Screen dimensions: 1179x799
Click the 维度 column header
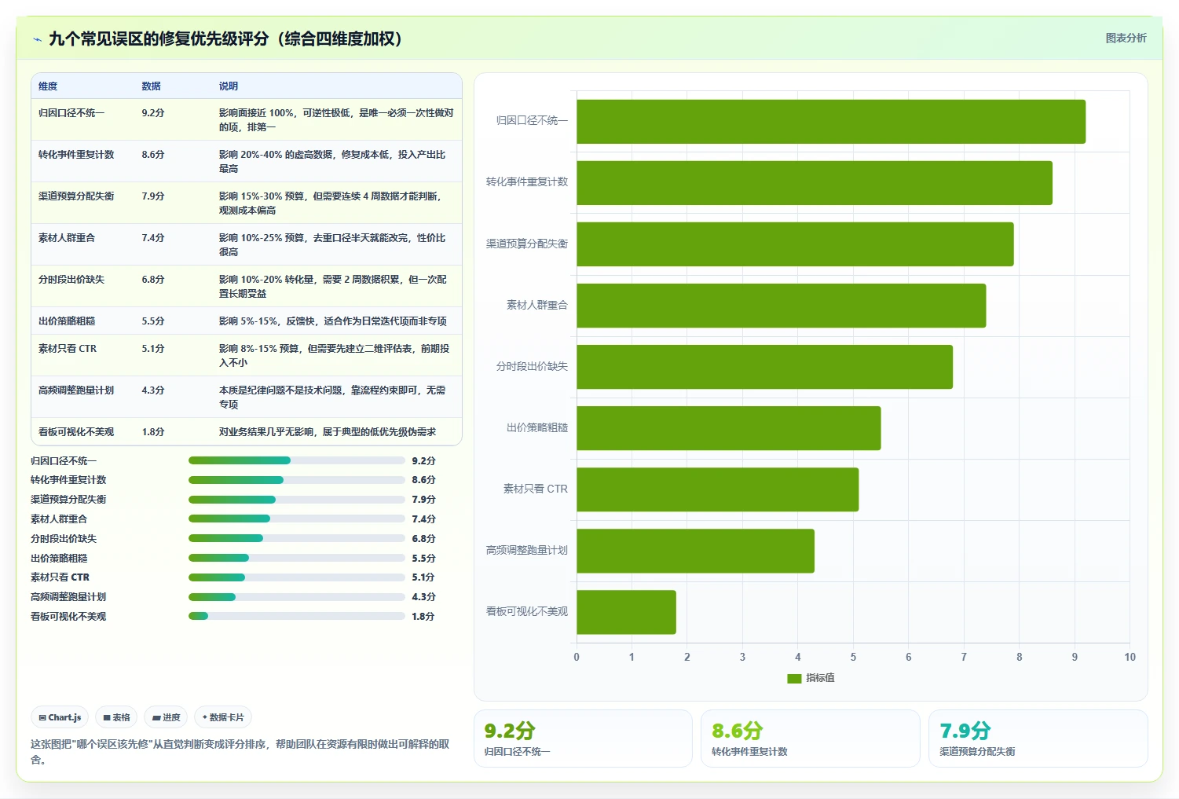[x=48, y=86]
